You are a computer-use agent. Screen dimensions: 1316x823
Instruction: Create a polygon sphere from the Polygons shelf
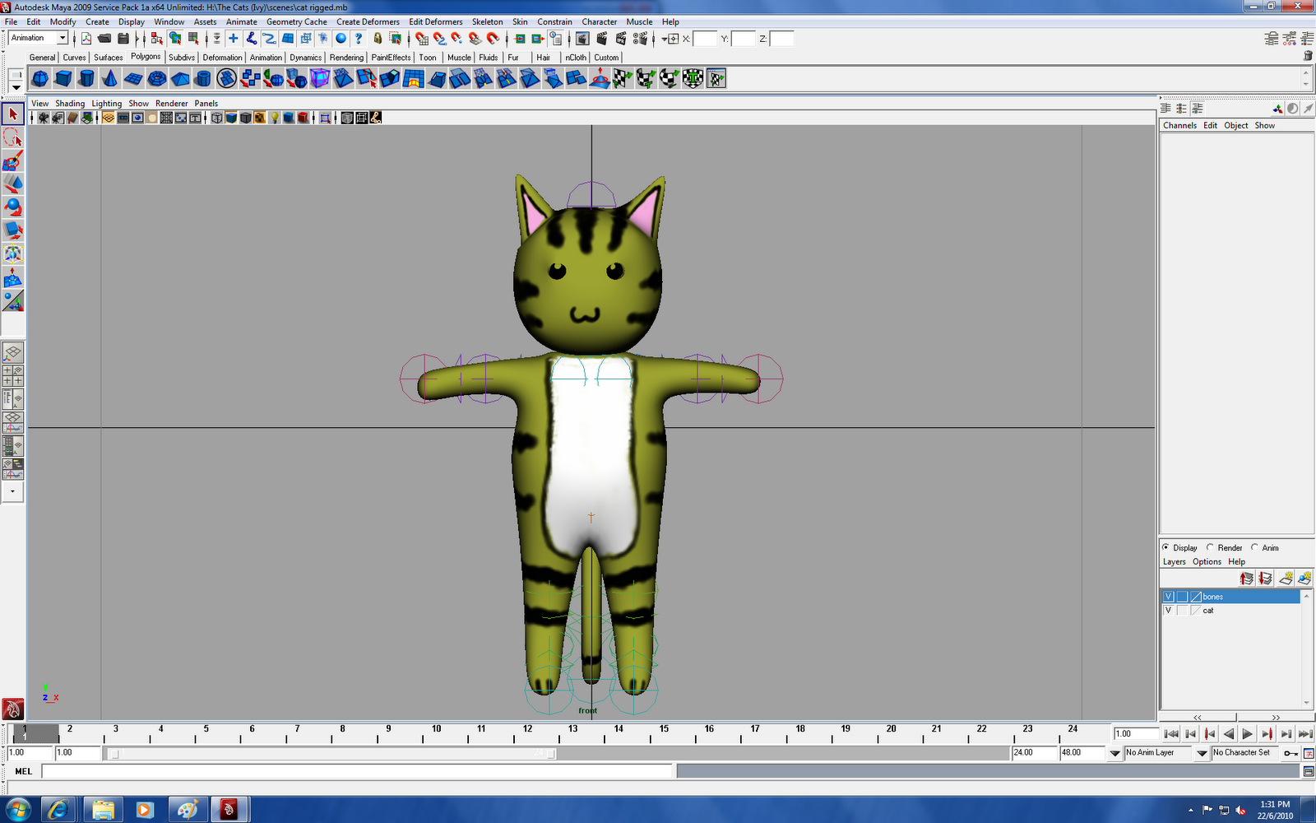point(39,78)
